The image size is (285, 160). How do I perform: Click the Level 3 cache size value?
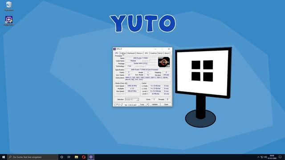[155, 94]
